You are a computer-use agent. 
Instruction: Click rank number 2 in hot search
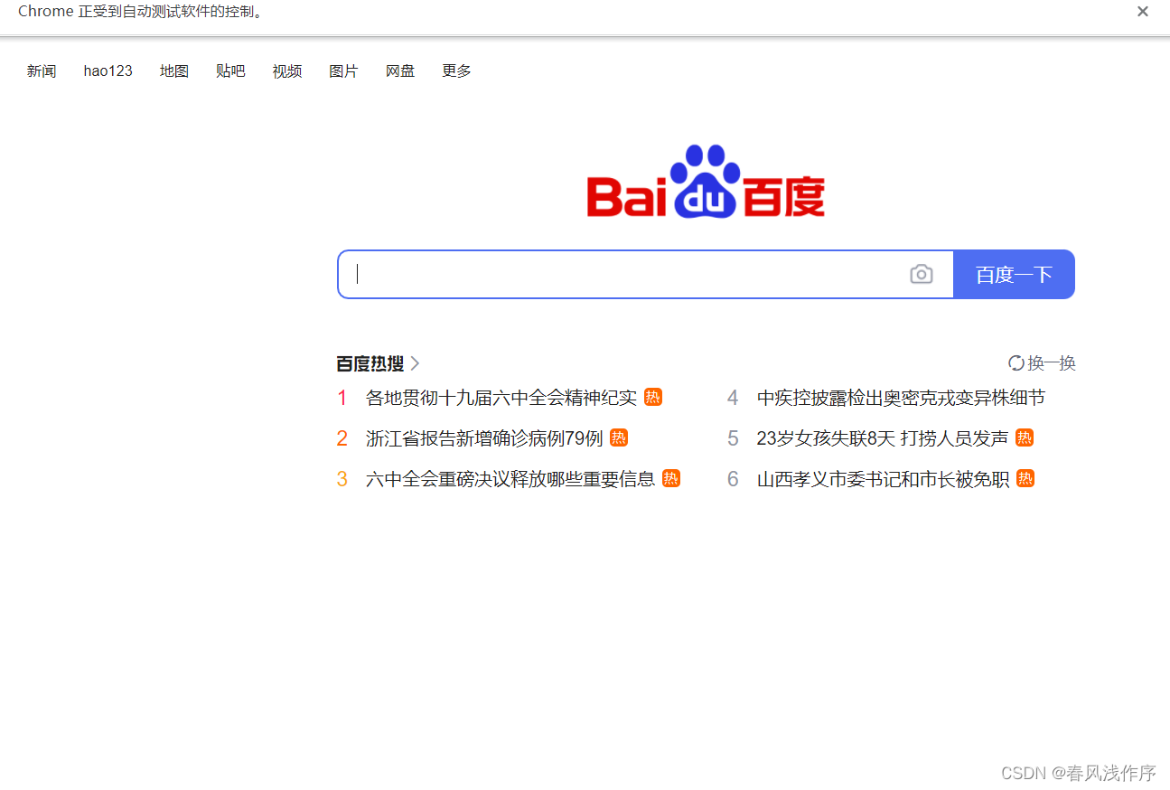click(342, 438)
